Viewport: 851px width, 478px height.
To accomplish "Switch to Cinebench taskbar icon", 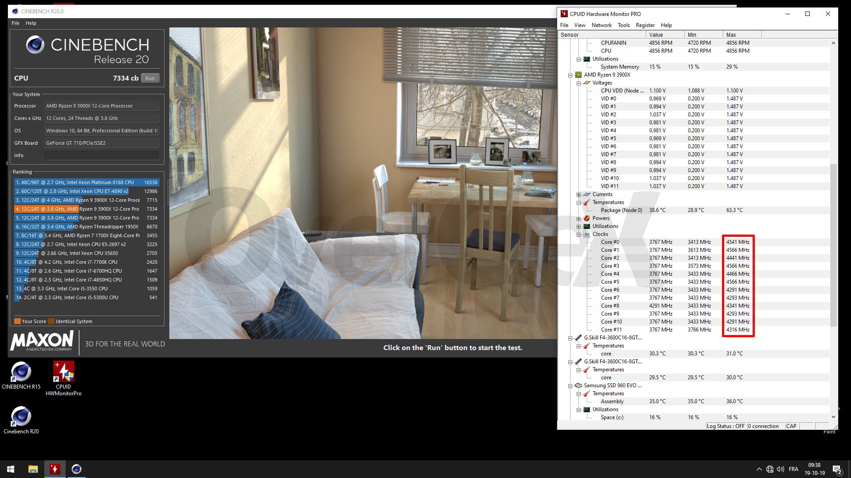I will [x=76, y=469].
